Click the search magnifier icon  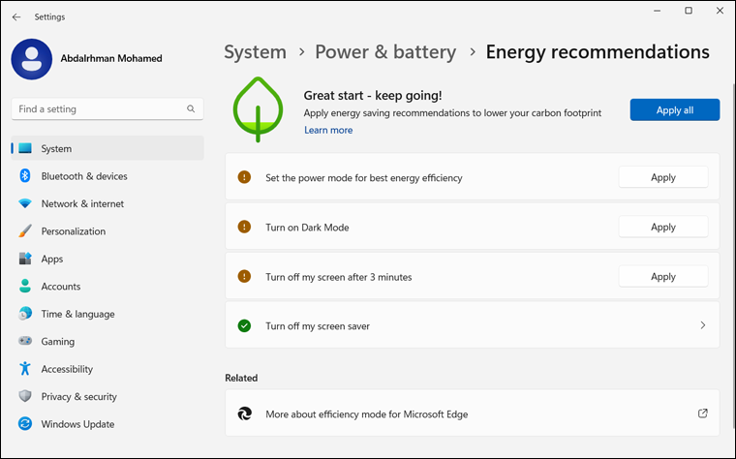point(191,109)
